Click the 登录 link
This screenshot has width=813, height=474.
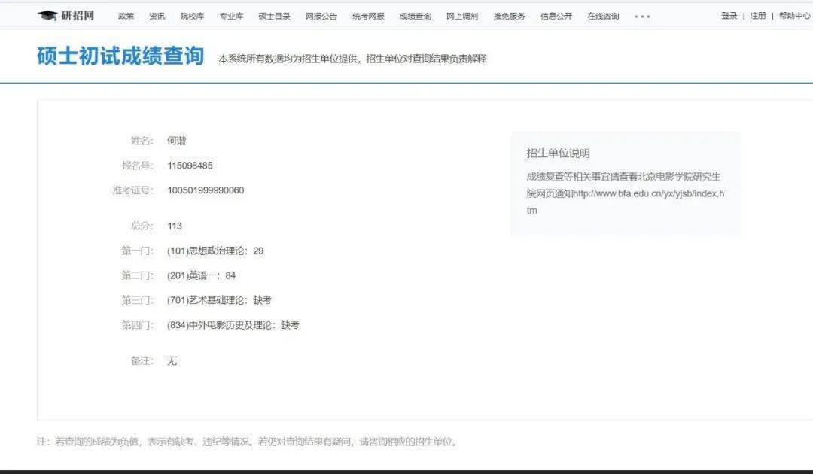729,16
